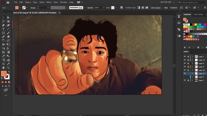Image resolution: width=207 pixels, height=116 pixels.
Task: Select the Type tool
Action: [3, 29]
